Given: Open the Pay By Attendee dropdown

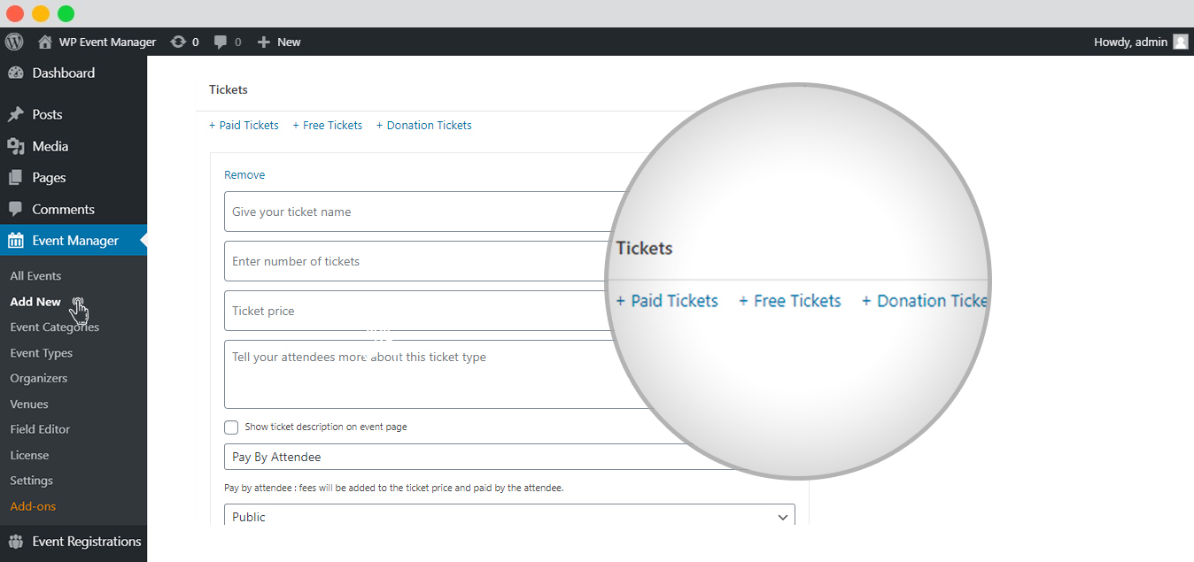Looking at the screenshot, I should click(x=509, y=458).
